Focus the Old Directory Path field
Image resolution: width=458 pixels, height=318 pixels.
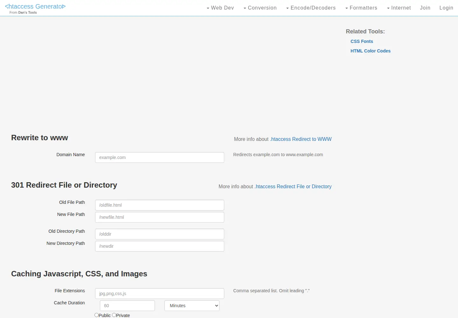pyautogui.click(x=160, y=234)
